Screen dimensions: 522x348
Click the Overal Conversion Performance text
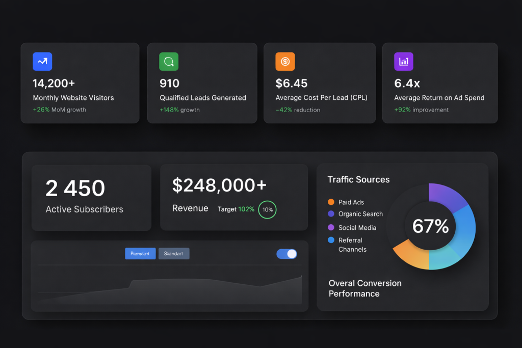[x=365, y=288]
